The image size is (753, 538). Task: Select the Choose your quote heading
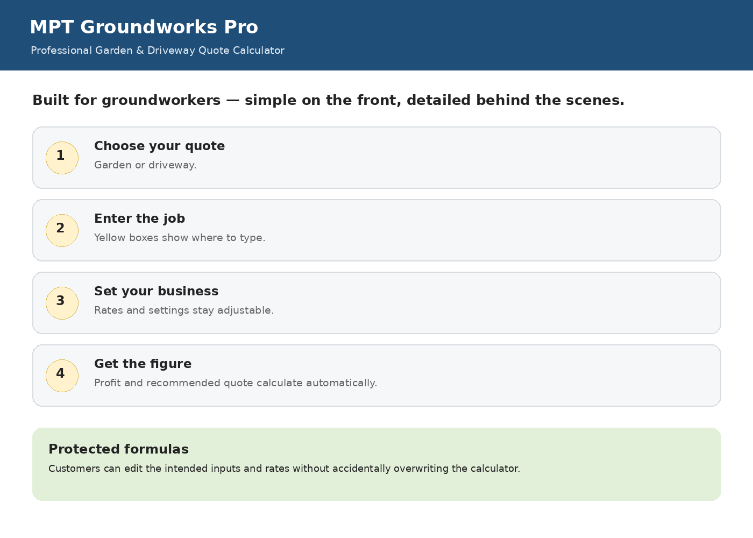point(159,146)
